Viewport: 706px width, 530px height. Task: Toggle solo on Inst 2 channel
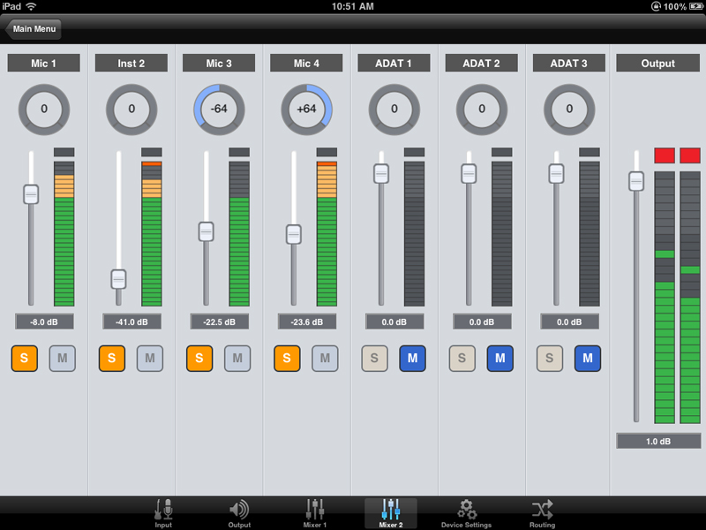(112, 359)
